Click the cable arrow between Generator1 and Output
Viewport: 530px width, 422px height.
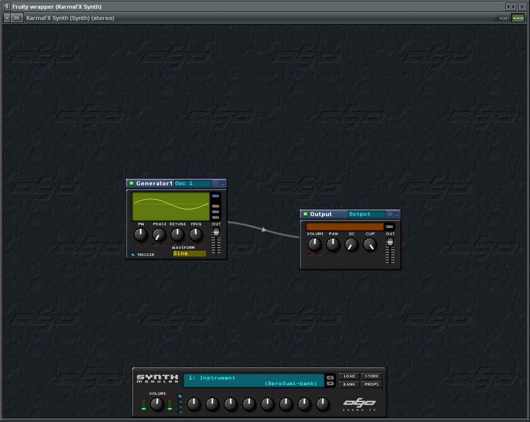[x=263, y=229]
